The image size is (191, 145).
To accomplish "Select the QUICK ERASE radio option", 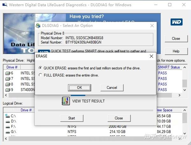I will point(40,68).
